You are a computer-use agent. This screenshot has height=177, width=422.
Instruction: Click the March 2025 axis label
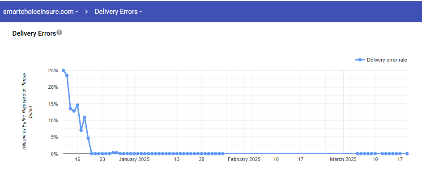pyautogui.click(x=343, y=159)
